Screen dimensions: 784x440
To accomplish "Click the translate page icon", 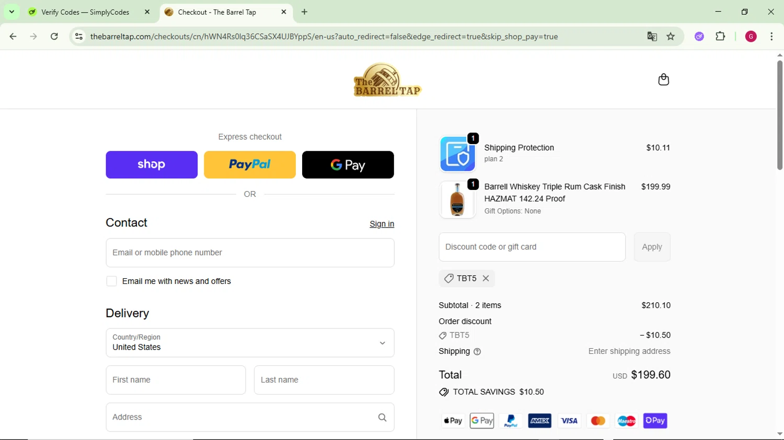I will coord(652,37).
